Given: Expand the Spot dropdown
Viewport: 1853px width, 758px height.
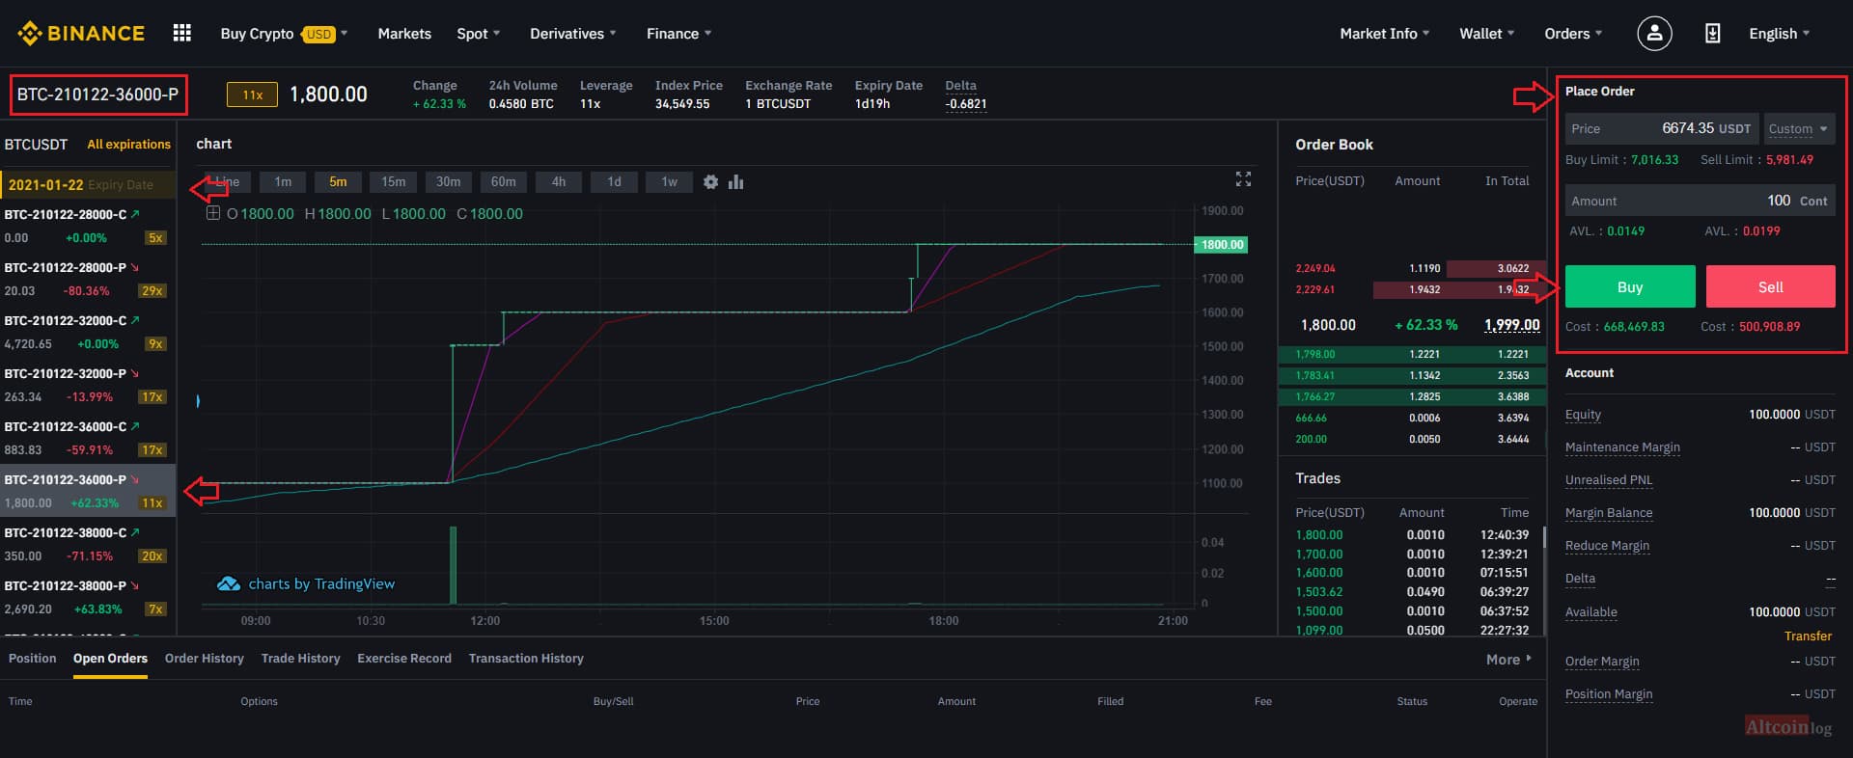Looking at the screenshot, I should point(479,34).
